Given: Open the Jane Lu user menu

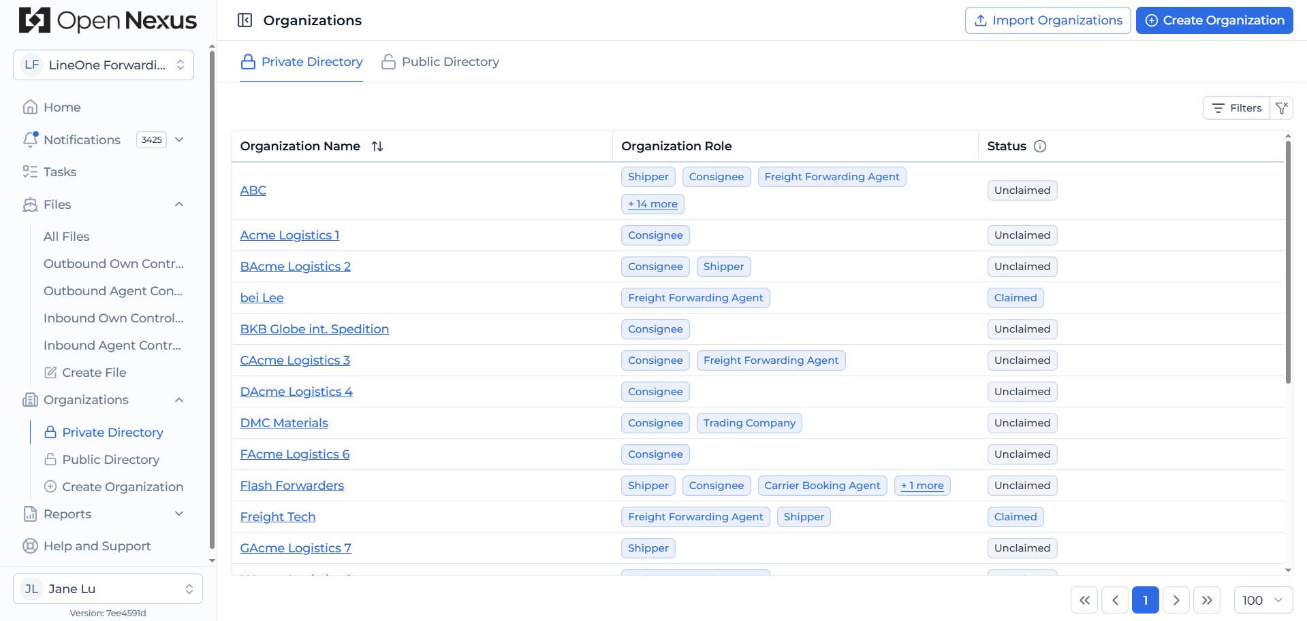Looking at the screenshot, I should pyautogui.click(x=108, y=589).
